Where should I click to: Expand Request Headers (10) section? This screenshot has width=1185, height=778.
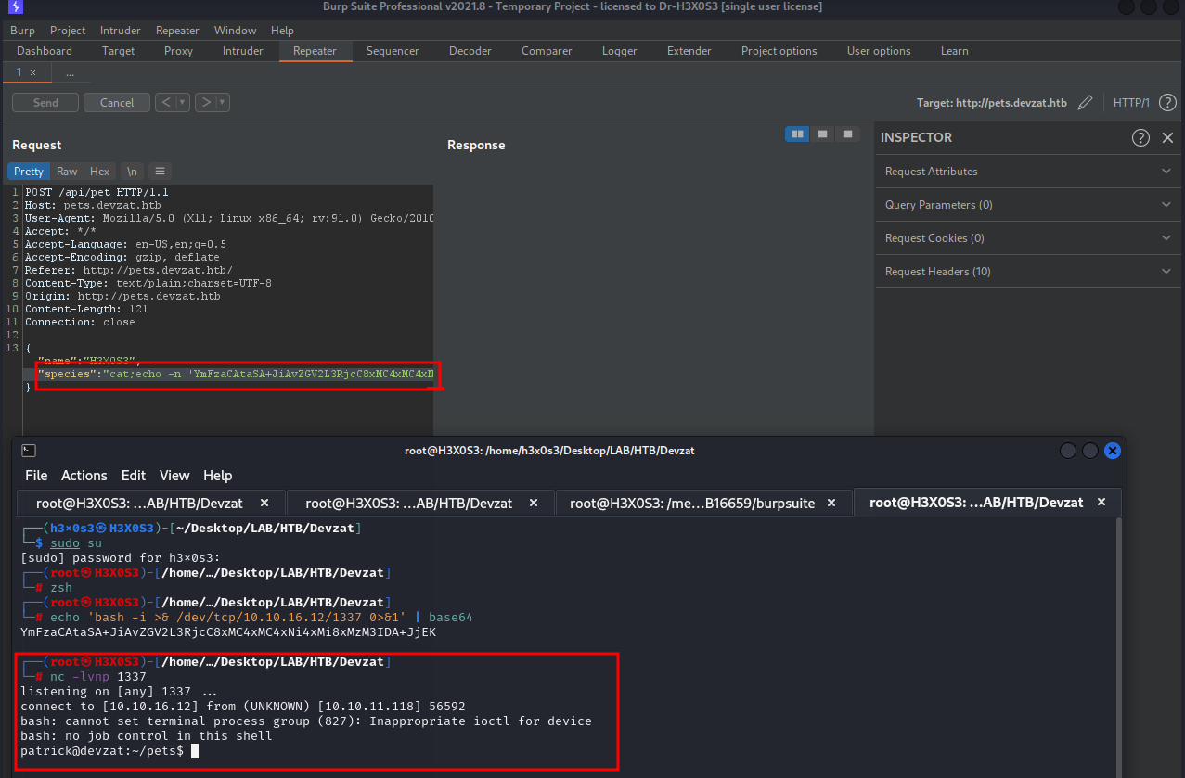pyautogui.click(x=1027, y=272)
